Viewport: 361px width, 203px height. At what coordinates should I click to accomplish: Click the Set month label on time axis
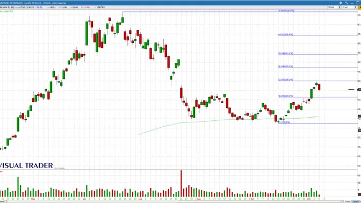pos(252,199)
